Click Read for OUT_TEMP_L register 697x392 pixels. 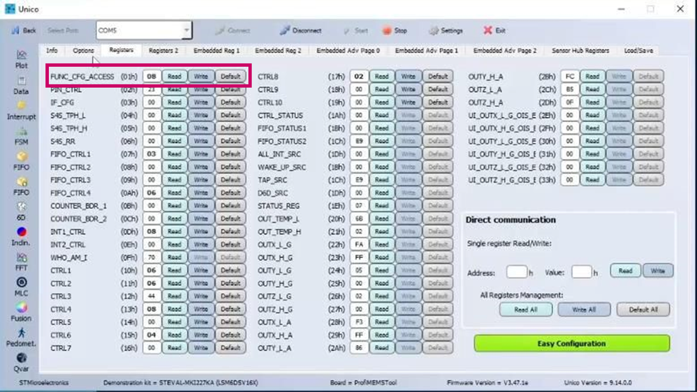pos(381,218)
